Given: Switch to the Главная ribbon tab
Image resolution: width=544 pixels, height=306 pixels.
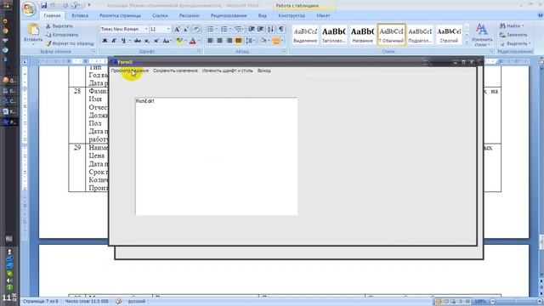Looking at the screenshot, I should click(x=53, y=15).
